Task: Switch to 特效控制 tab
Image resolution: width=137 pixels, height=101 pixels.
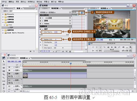Action: [x=55, y=8]
